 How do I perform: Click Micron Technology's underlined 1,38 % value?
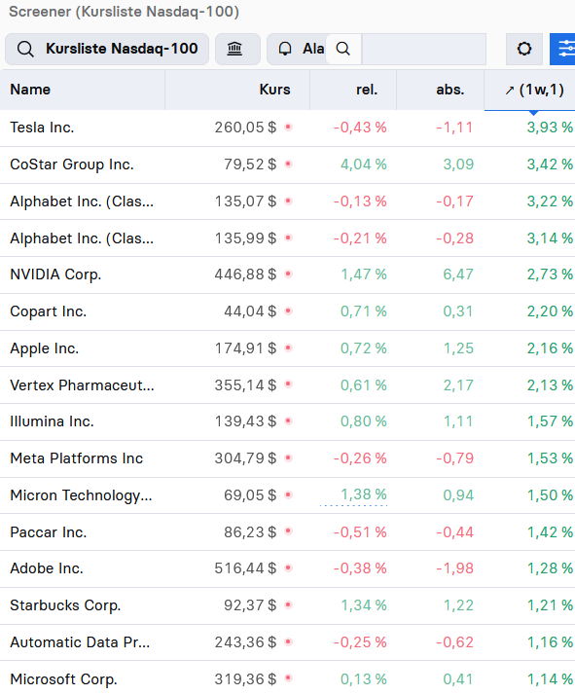(363, 494)
